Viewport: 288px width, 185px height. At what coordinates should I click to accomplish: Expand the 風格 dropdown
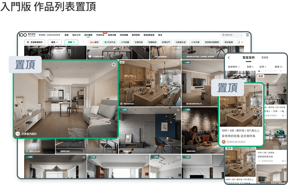pyautogui.click(x=55, y=42)
